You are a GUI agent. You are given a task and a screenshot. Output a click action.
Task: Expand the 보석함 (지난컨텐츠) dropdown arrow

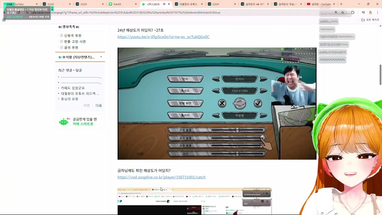point(101,57)
